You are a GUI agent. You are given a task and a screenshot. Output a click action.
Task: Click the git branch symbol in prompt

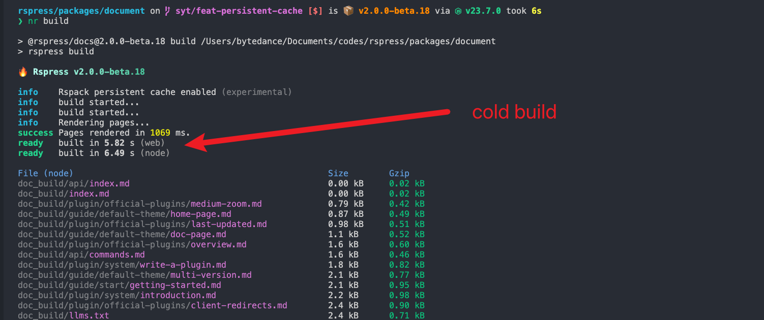click(x=168, y=11)
